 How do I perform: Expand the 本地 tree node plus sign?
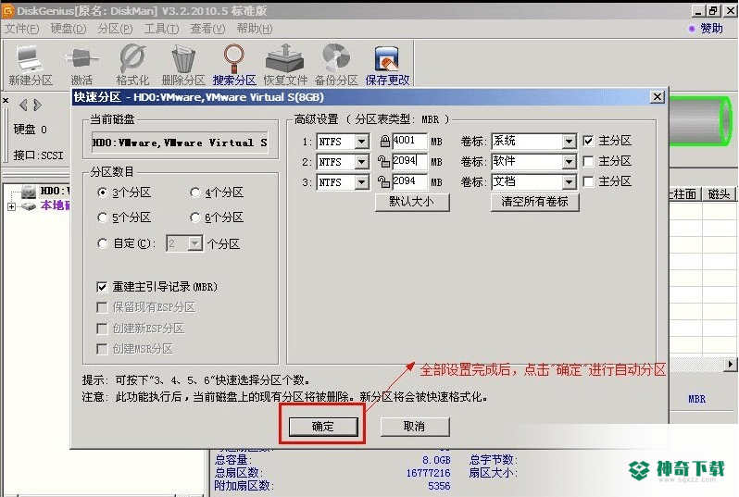11,206
